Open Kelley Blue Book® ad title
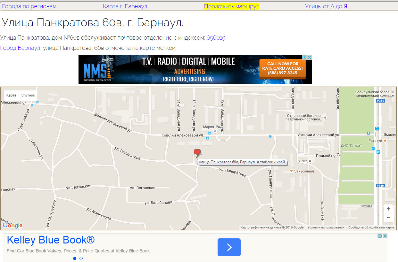This screenshot has width=398, height=262. click(x=51, y=240)
